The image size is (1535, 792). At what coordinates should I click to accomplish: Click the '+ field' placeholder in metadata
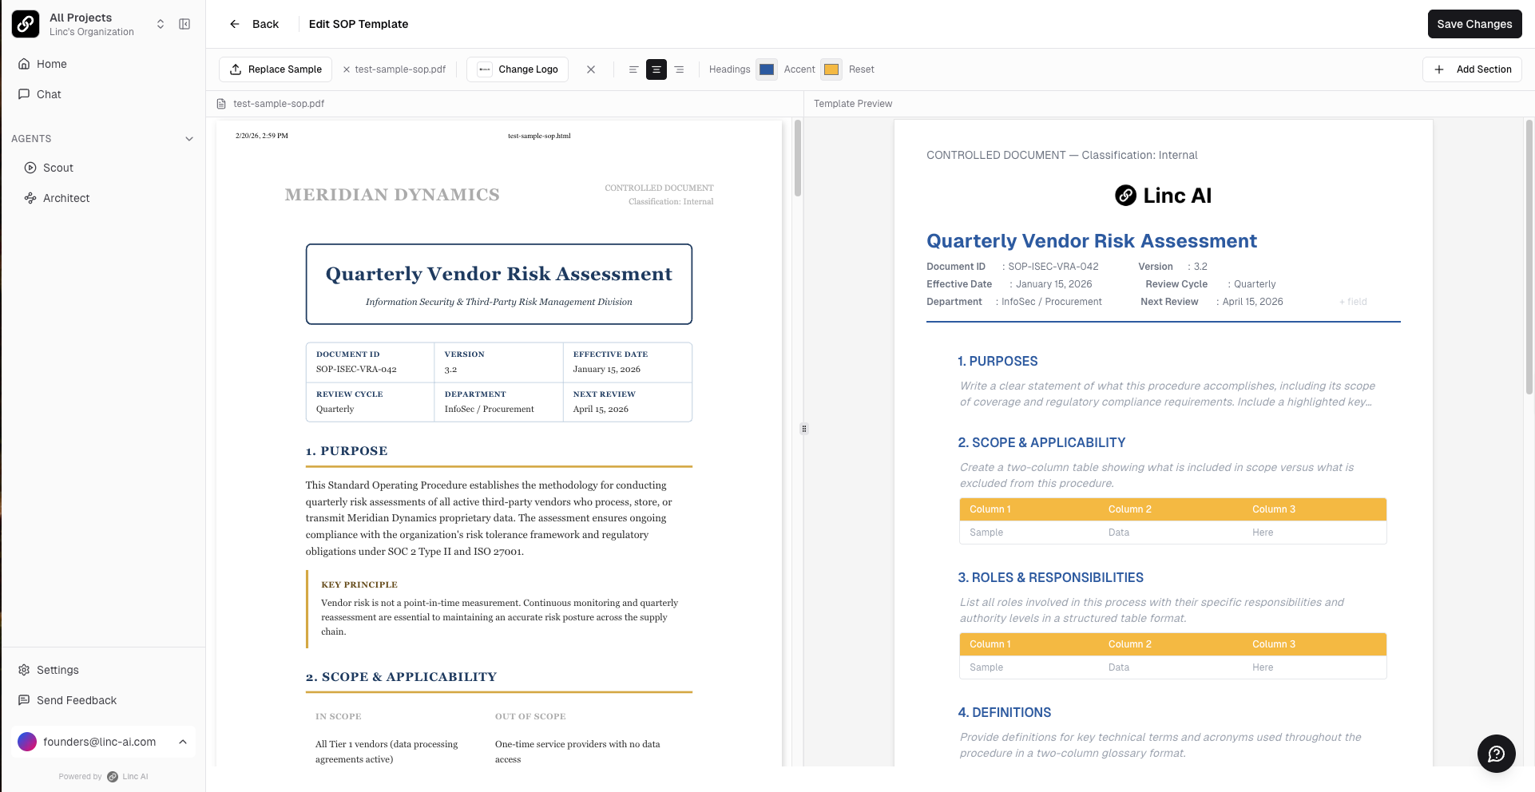point(1354,302)
